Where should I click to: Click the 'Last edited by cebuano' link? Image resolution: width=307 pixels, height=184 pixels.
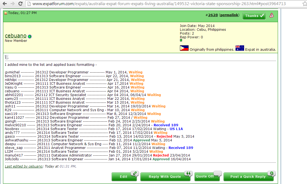click(x=24, y=166)
